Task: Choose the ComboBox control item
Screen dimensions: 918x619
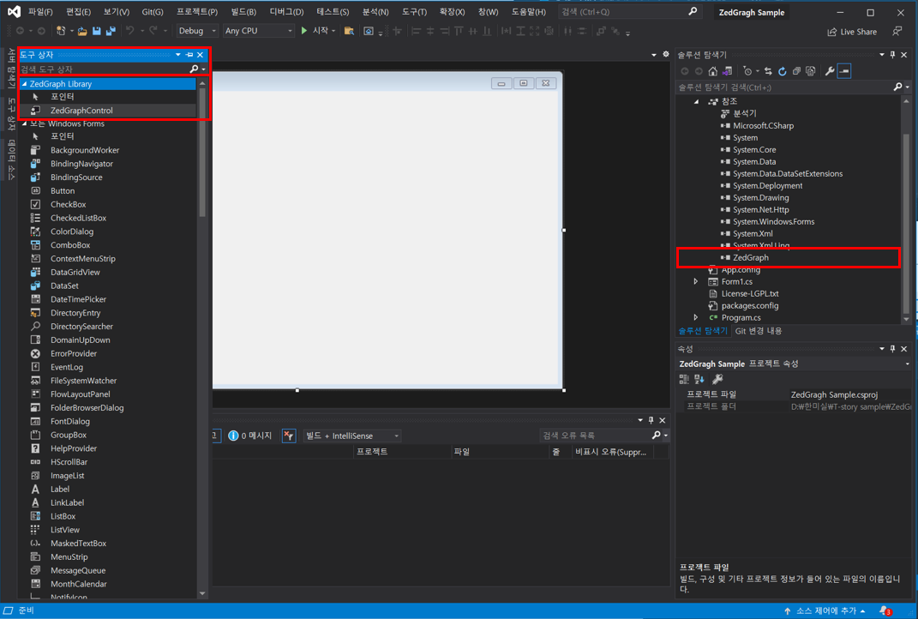Action: [69, 245]
